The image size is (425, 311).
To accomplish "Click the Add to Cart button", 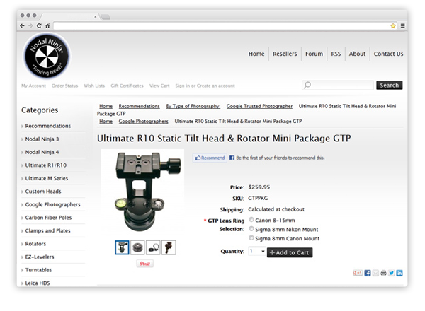I will pos(290,252).
